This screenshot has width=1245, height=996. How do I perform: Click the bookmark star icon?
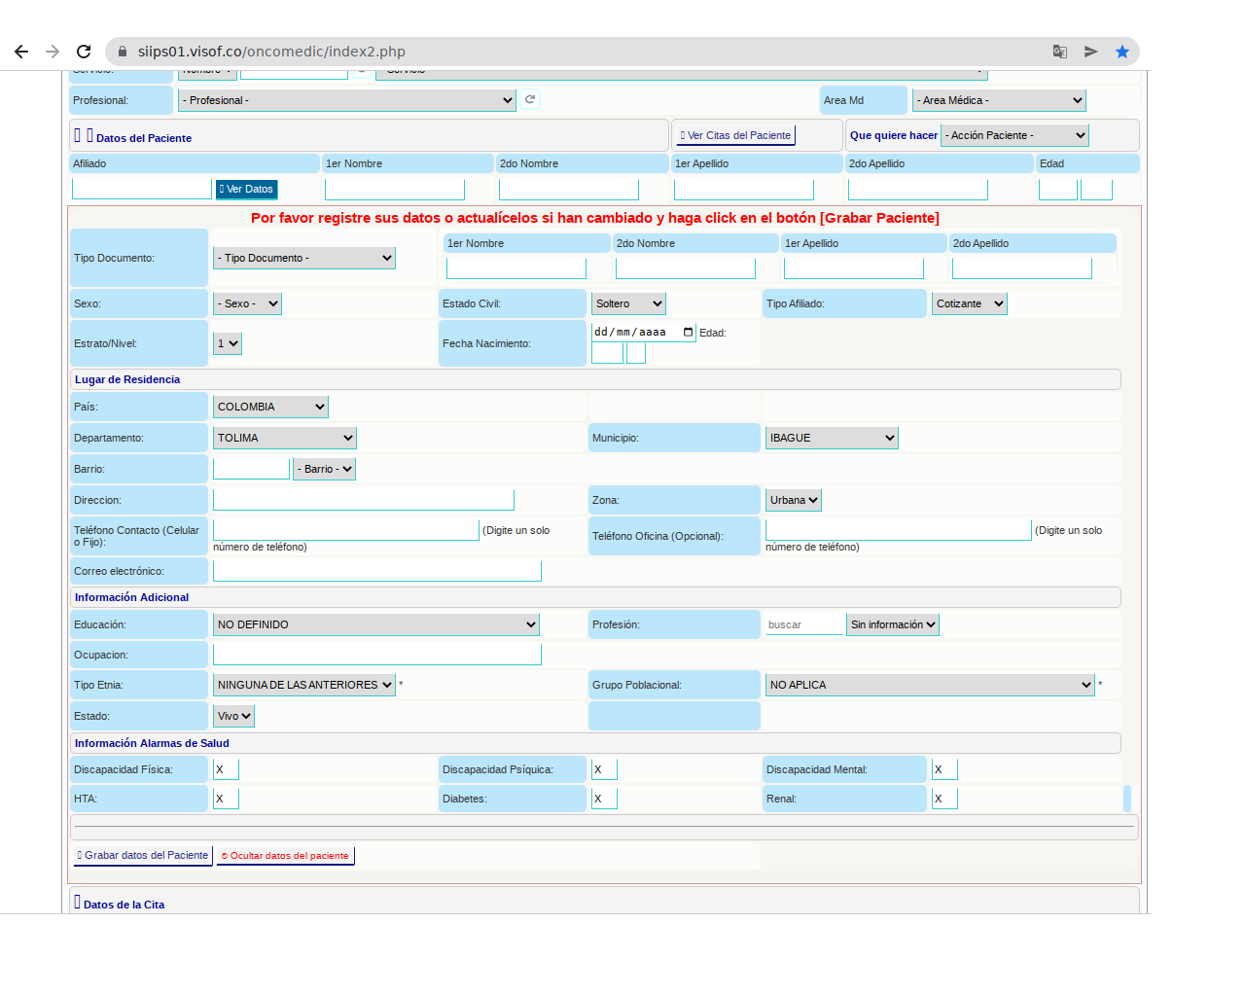tap(1122, 52)
